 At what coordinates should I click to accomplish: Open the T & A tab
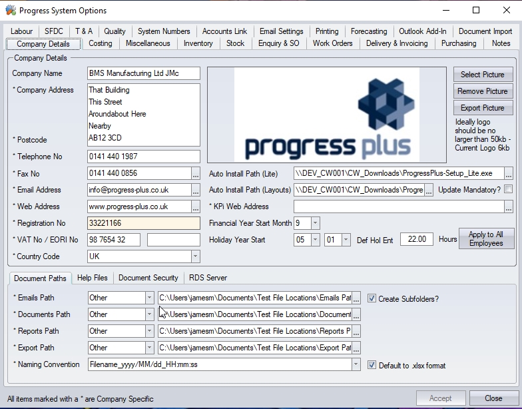coord(84,31)
